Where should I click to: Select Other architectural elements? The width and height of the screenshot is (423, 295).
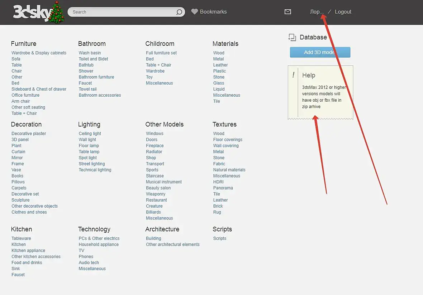pyautogui.click(x=173, y=245)
